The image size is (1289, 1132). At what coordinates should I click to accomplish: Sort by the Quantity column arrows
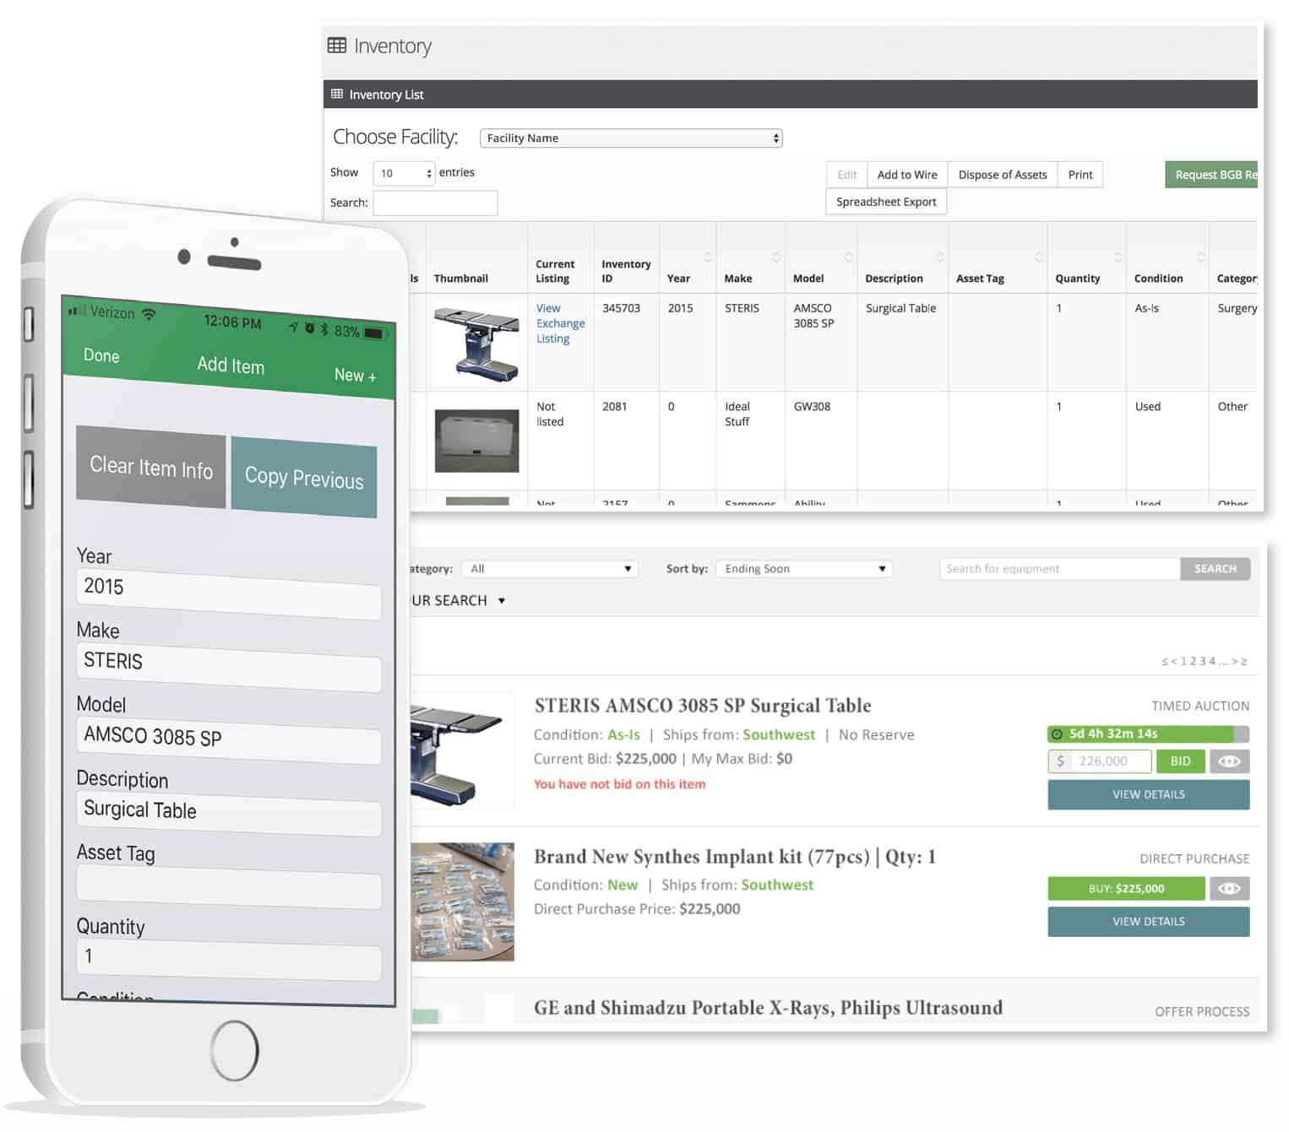pyautogui.click(x=1118, y=257)
